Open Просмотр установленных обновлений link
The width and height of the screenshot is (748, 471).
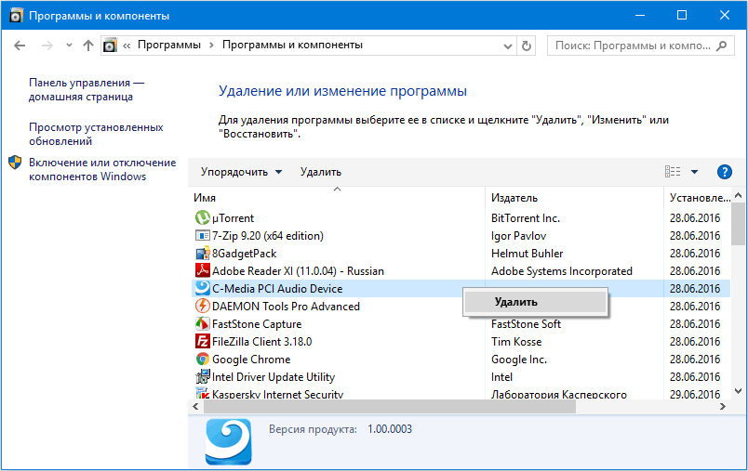[x=96, y=135]
